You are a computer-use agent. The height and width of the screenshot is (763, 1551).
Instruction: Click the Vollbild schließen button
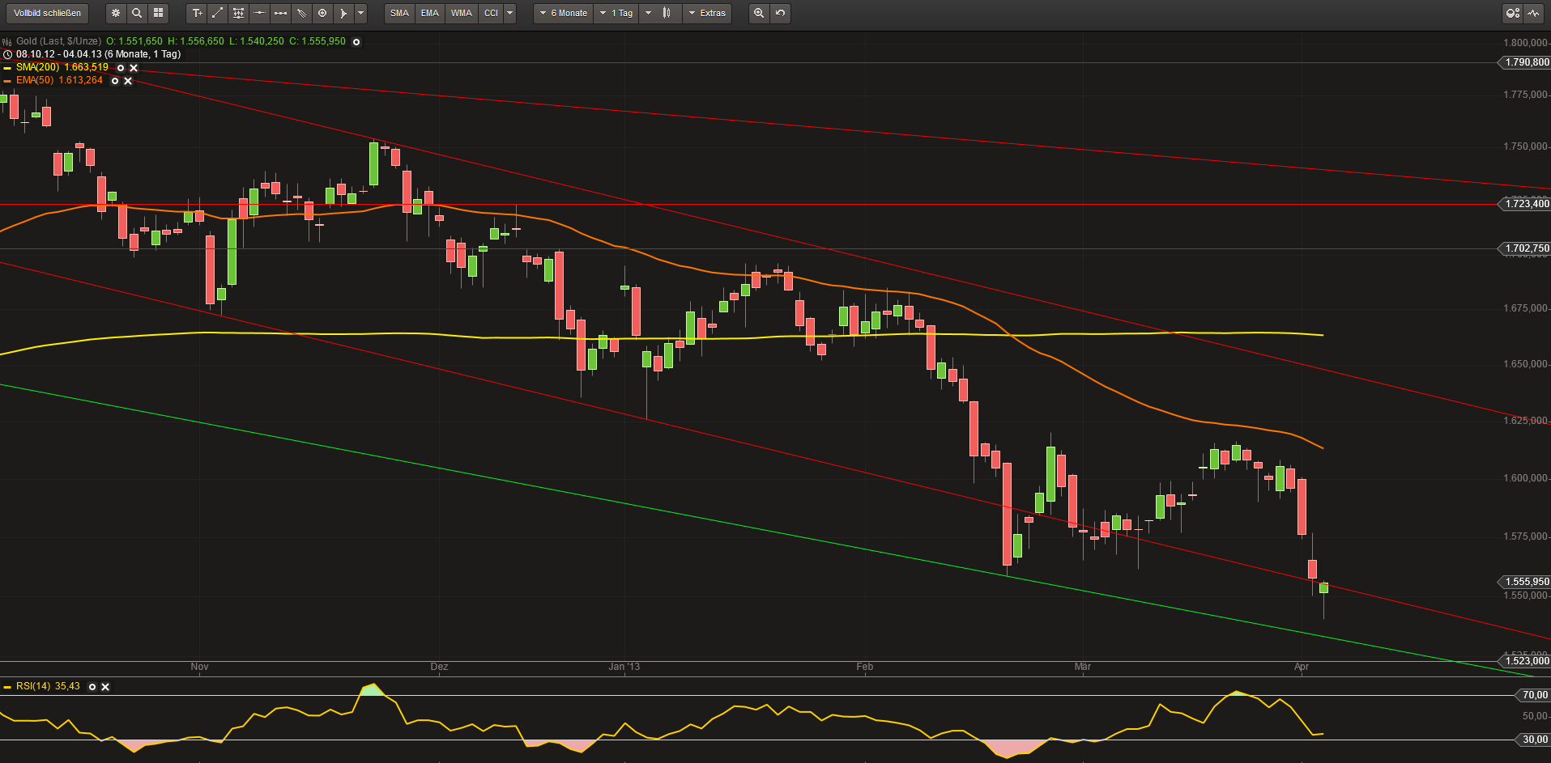click(x=46, y=13)
